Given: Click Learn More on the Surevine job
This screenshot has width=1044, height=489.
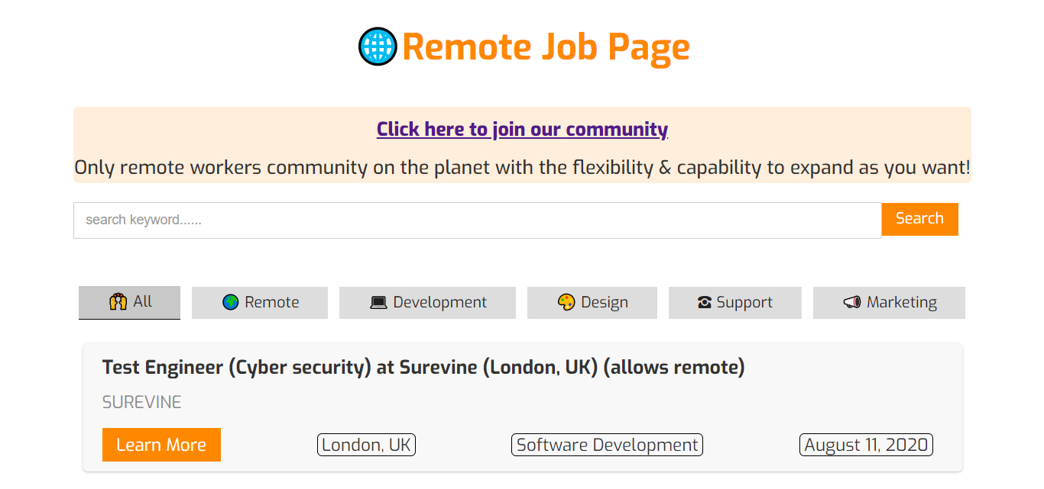Looking at the screenshot, I should (161, 445).
